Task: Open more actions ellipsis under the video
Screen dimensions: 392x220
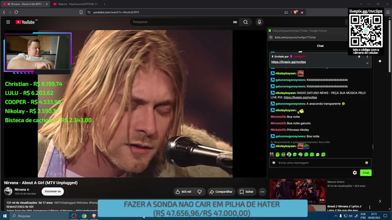Action: tap(262, 192)
